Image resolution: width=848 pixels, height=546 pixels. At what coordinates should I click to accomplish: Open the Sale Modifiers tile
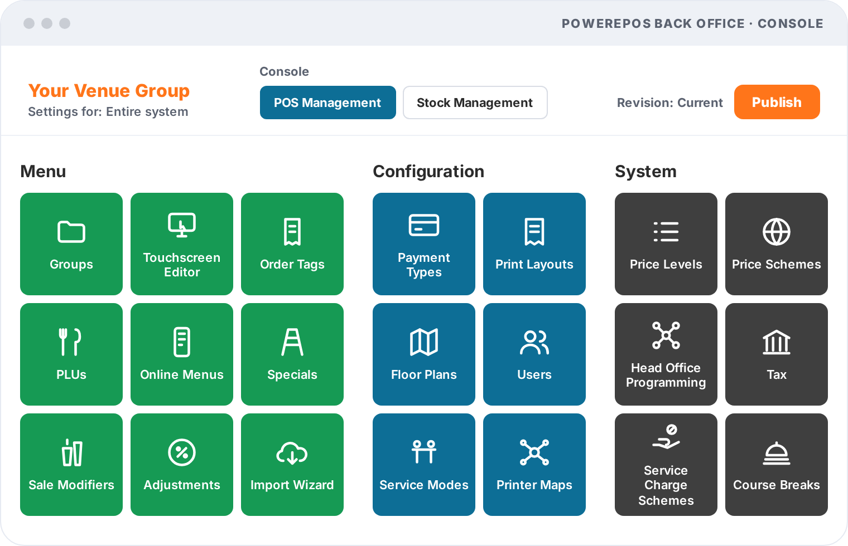[71, 465]
